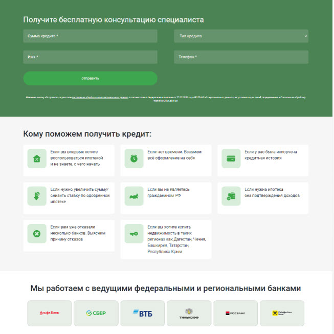Focus the Сумма кредита input field
The image size is (334, 334).
[91, 36]
